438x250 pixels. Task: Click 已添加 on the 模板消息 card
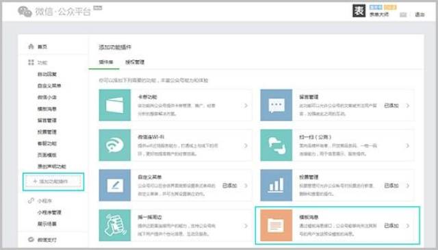pos(391,225)
